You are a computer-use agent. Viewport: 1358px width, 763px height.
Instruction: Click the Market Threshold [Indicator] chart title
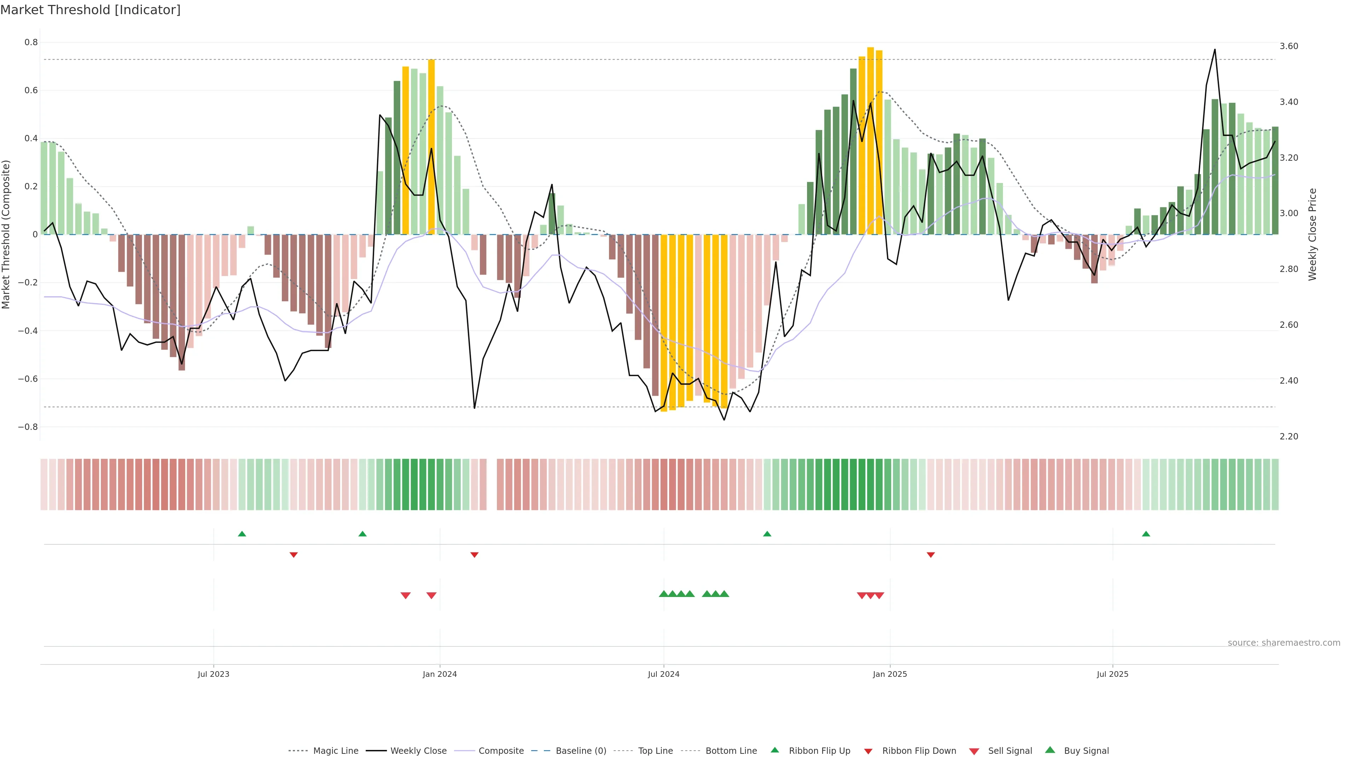[90, 10]
